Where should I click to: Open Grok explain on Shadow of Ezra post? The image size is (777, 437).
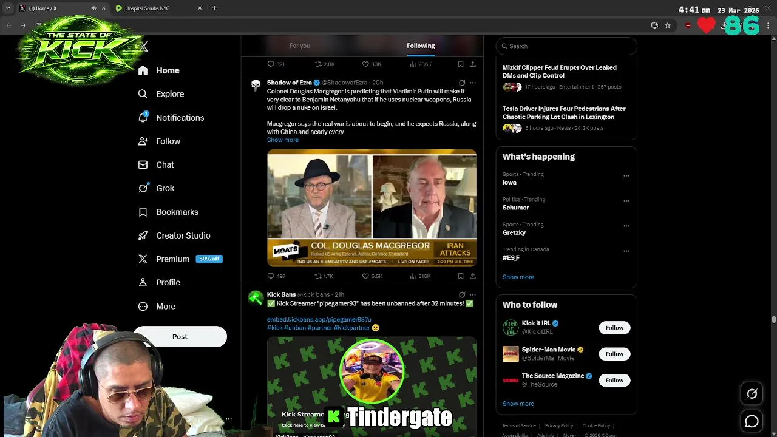click(x=462, y=83)
